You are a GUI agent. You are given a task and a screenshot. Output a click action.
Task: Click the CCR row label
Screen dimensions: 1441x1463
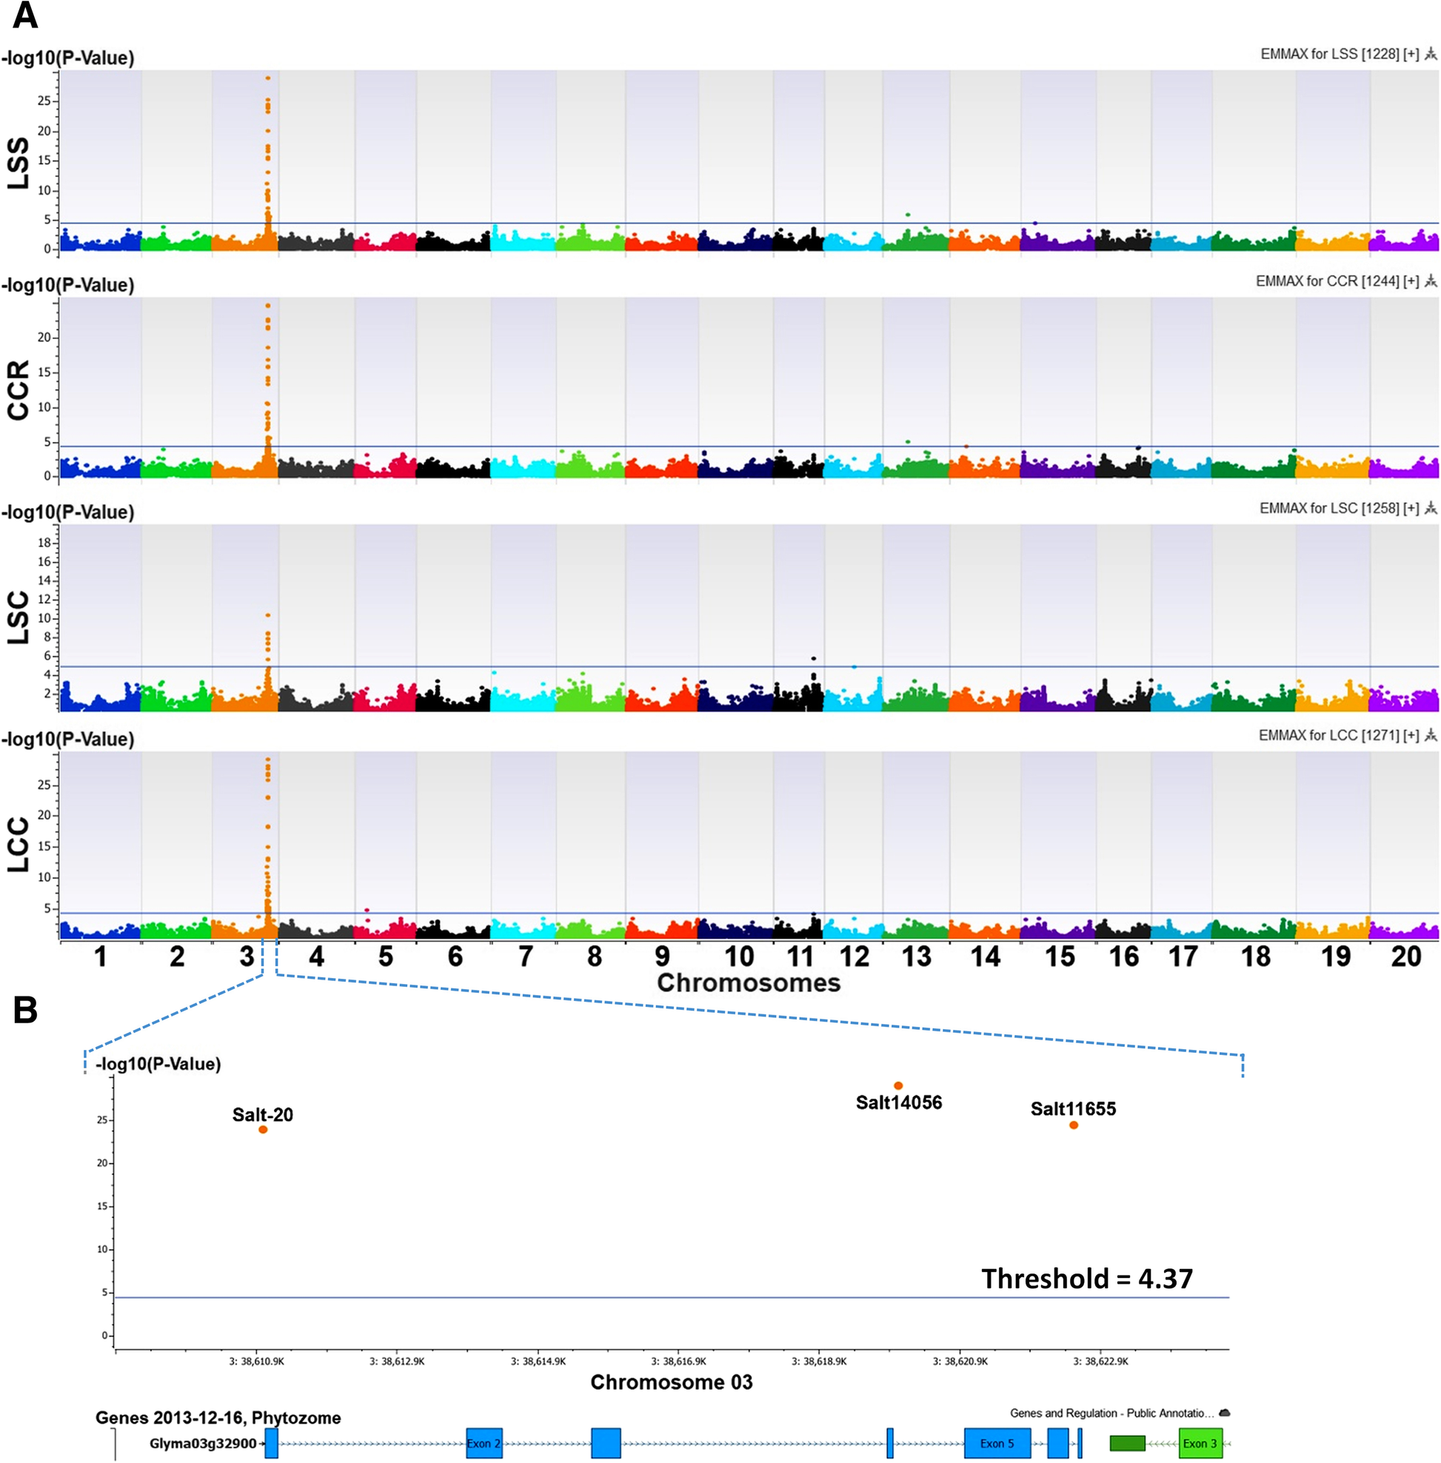(18, 389)
